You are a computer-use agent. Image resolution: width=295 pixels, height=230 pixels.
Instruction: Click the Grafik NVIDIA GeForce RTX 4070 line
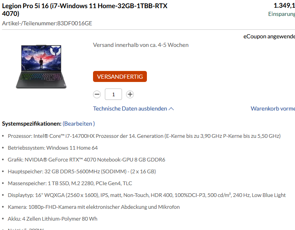coord(87,160)
